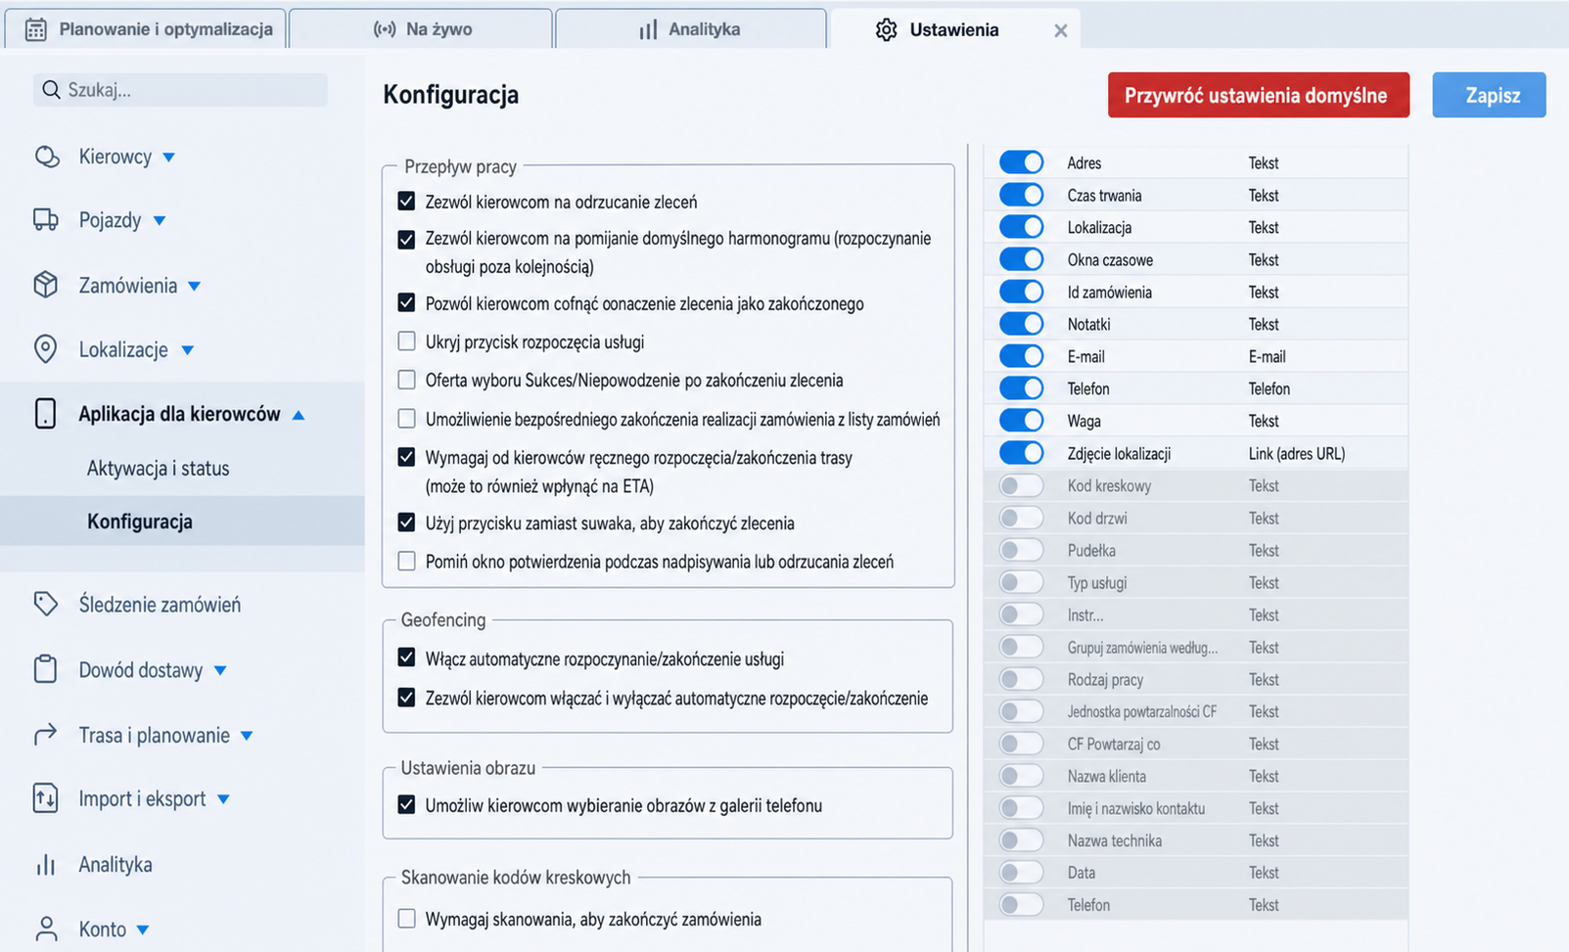Click the Lokalizacje pin icon
Screen dimensions: 1569x952
[x=46, y=349]
